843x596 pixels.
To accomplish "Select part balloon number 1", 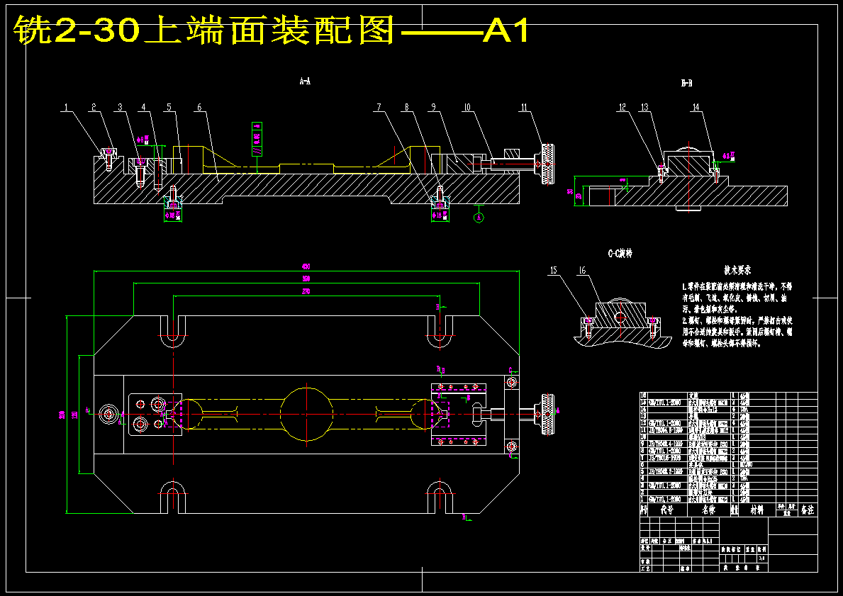I will (67, 108).
